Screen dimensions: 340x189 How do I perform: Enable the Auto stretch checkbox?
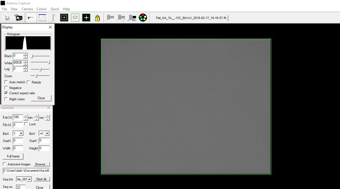click(x=6, y=82)
